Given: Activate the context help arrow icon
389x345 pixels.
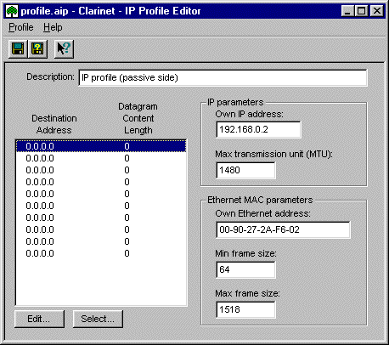Looking at the screenshot, I should coord(64,48).
